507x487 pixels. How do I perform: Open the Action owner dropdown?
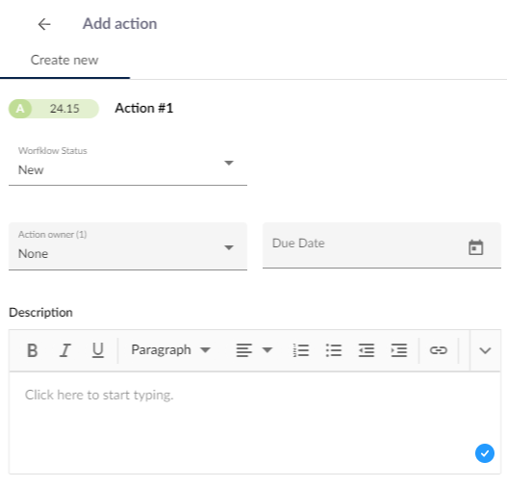(x=128, y=246)
